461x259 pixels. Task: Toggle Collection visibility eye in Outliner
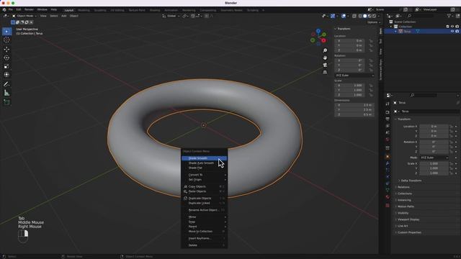click(x=452, y=27)
